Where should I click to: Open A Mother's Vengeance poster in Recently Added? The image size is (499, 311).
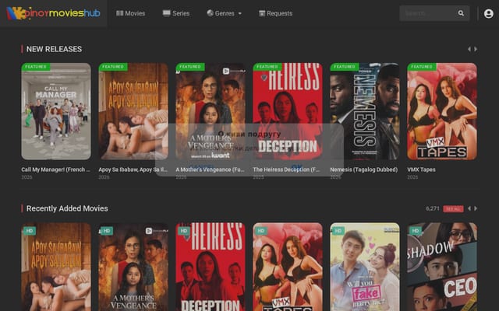[133, 267]
